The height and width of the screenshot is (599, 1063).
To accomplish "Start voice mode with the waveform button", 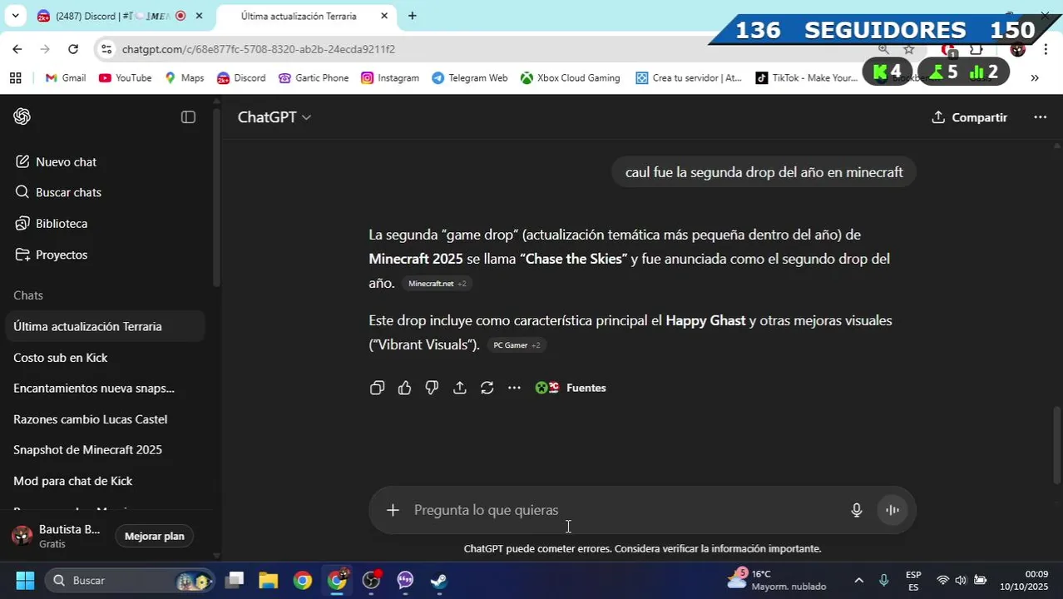I will [892, 510].
